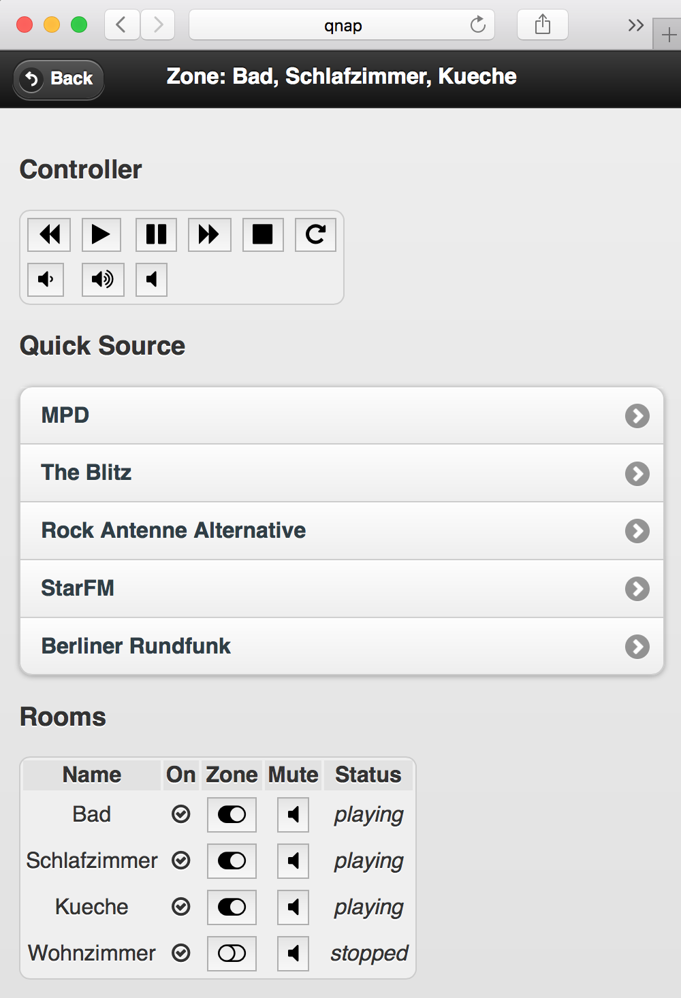Stop playback with the square stop icon
The height and width of the screenshot is (998, 681).
point(263,235)
